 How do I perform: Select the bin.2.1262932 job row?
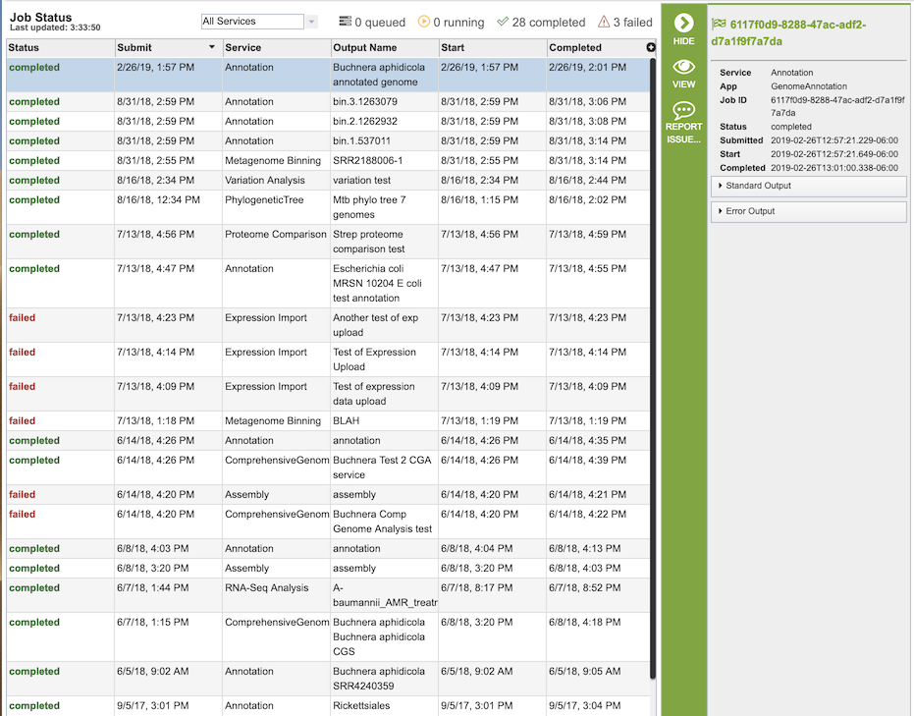point(328,121)
